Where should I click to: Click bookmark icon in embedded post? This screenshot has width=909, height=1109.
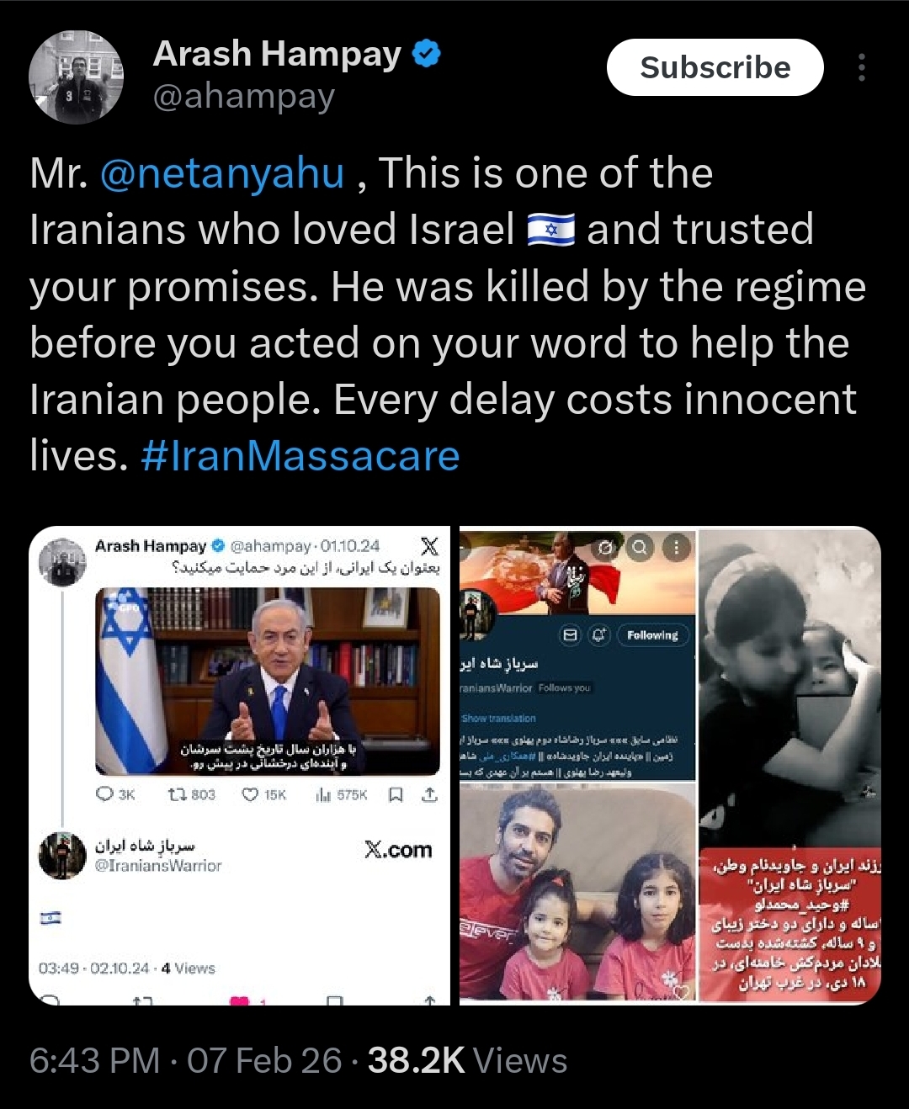396,794
